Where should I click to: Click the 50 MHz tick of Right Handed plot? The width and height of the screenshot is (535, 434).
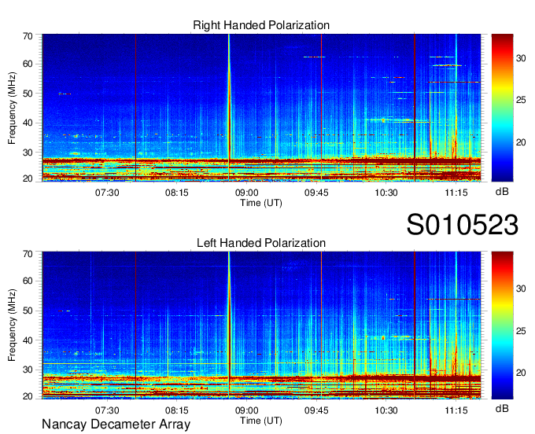[x=28, y=94]
